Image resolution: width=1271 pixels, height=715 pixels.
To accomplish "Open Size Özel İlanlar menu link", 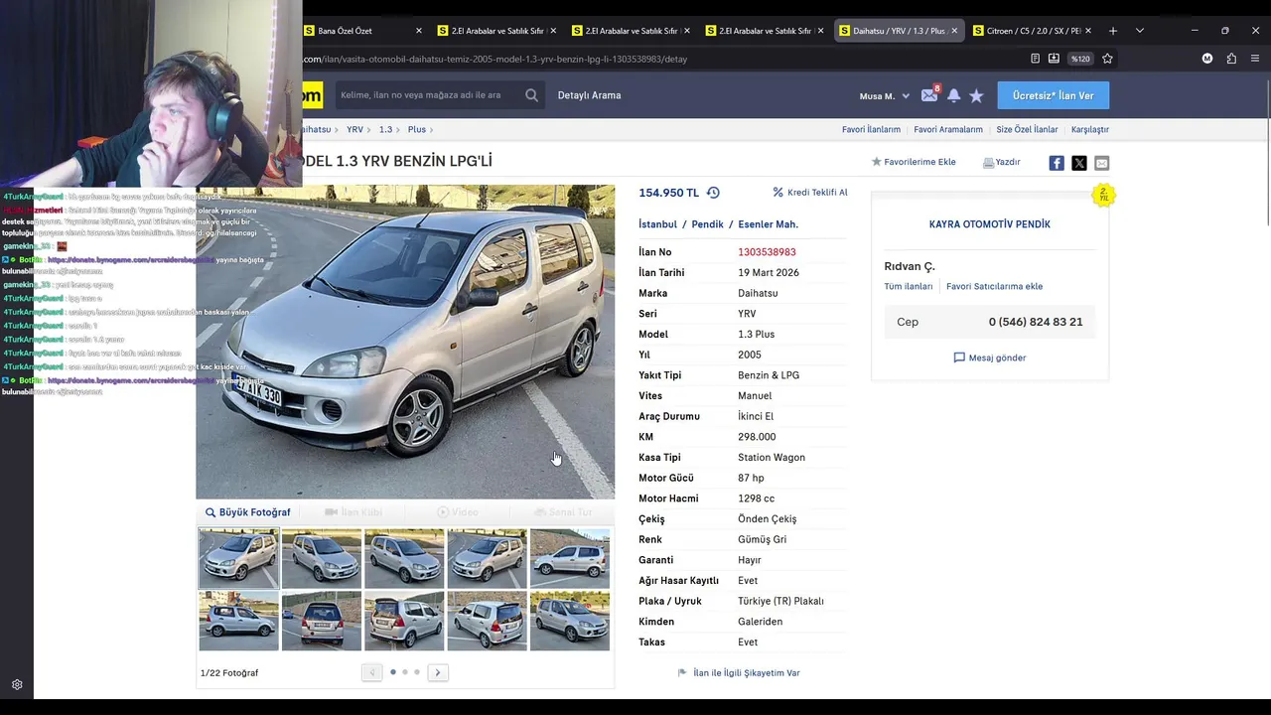I will 1027,129.
